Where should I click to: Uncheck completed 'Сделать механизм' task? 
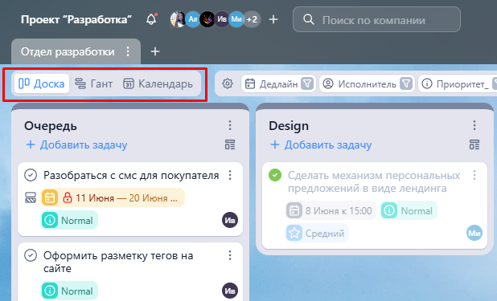[275, 175]
